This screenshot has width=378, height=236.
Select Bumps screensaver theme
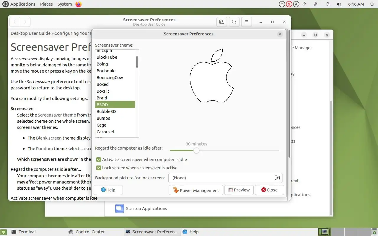(115, 118)
